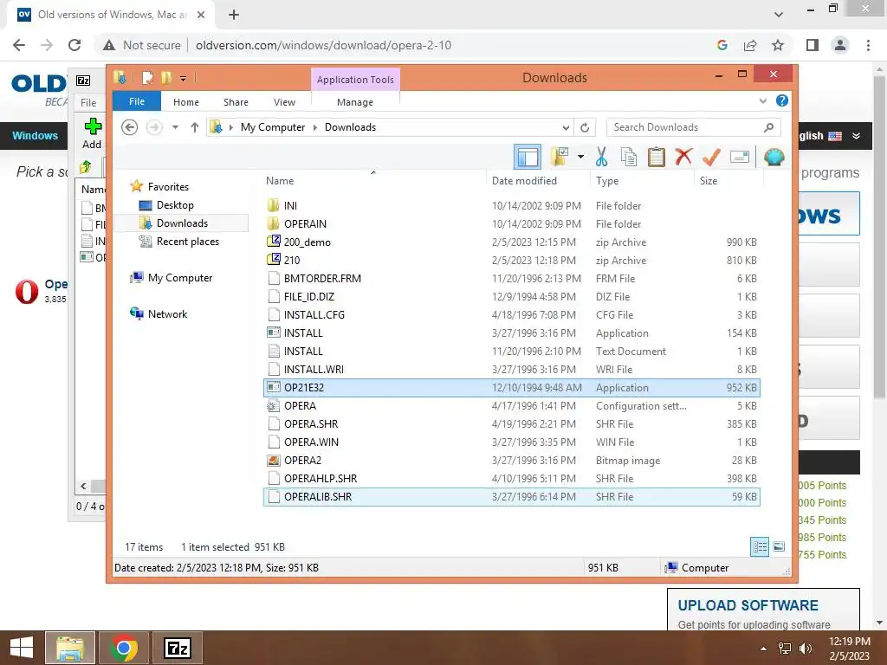This screenshot has height=665, width=887.
Task: Open the Windows Start button
Action: point(22,648)
